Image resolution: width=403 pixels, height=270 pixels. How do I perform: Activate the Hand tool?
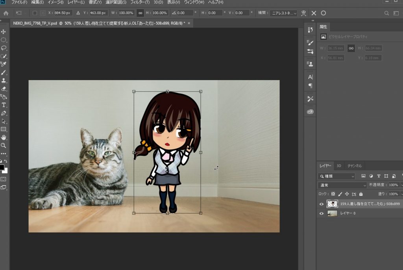pyautogui.click(x=4, y=137)
